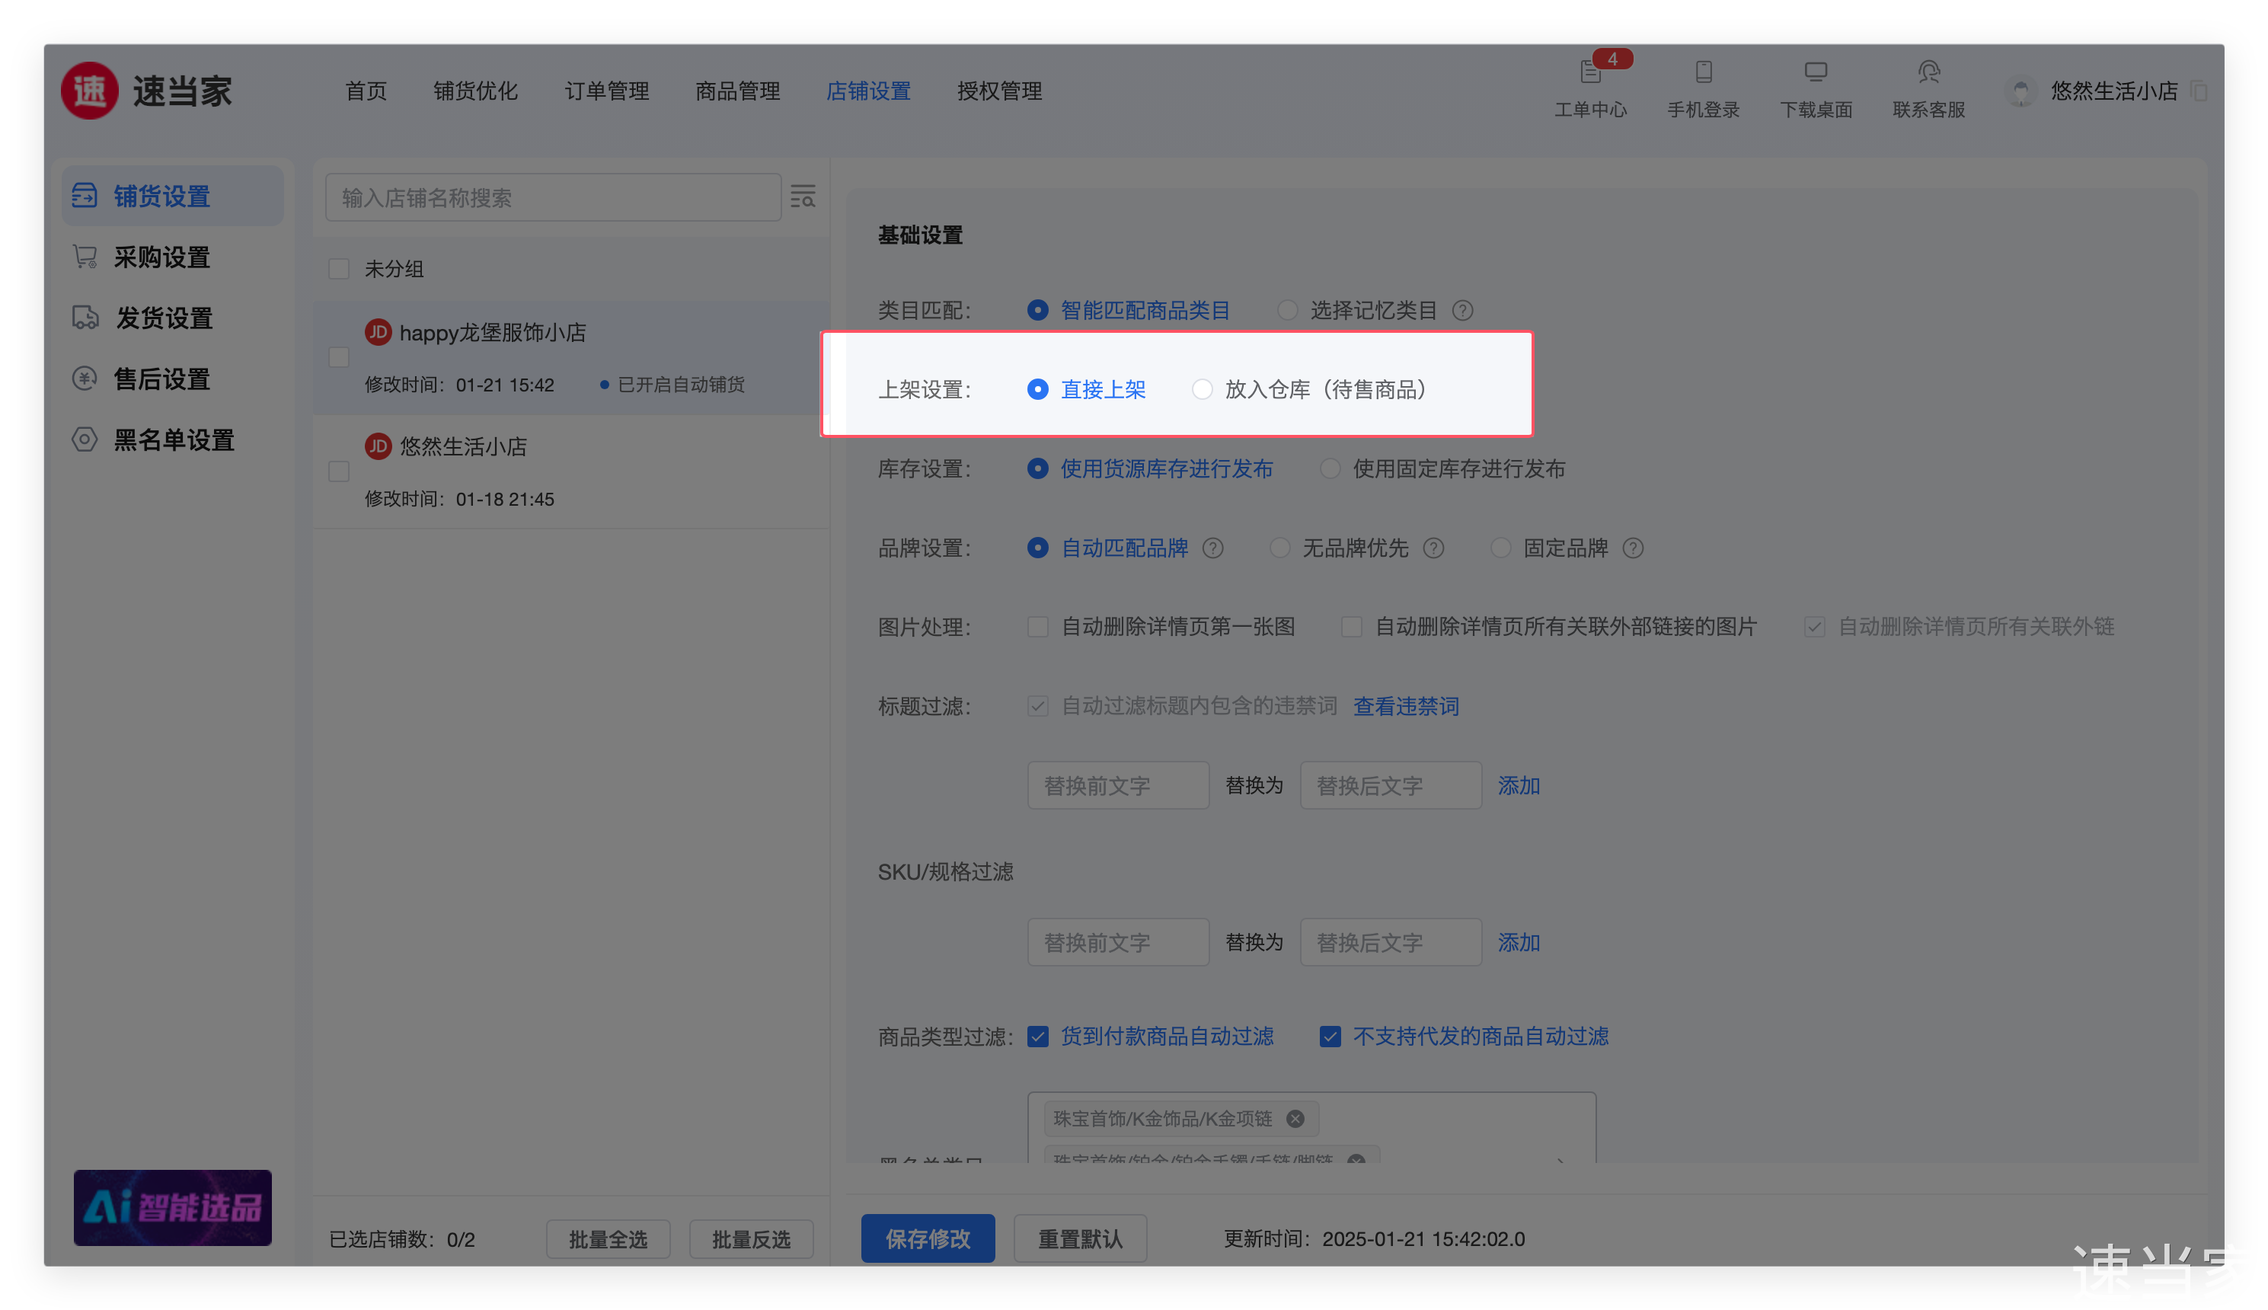Viewport: 2268px width, 1310px height.
Task: Click help icon beside 自动匹配品牌
Action: pos(1212,548)
